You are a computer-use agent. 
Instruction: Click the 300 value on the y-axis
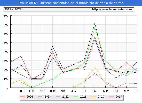click(x=6, y=61)
